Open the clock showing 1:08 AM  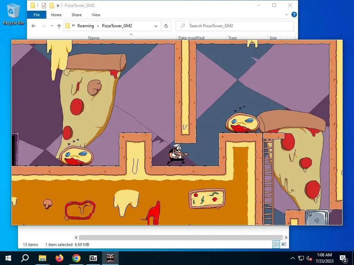(324, 258)
